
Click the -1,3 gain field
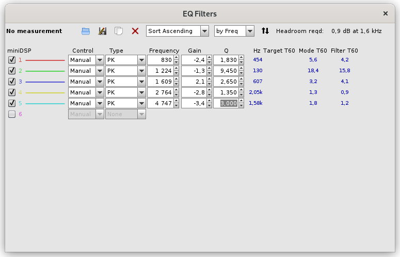pyautogui.click(x=194, y=71)
